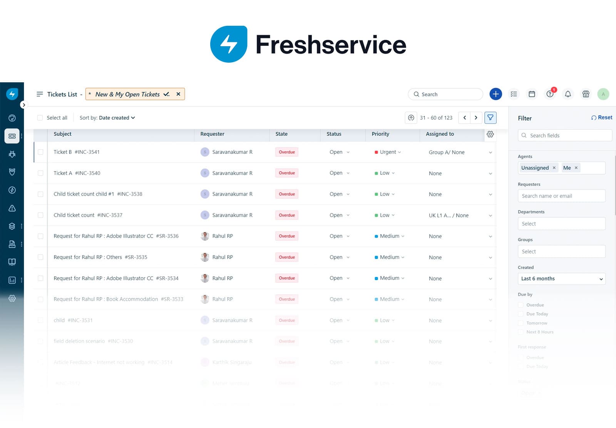The height and width of the screenshot is (428, 616).
Task: Expand the Created Last 6 months dropdown
Action: pos(561,278)
